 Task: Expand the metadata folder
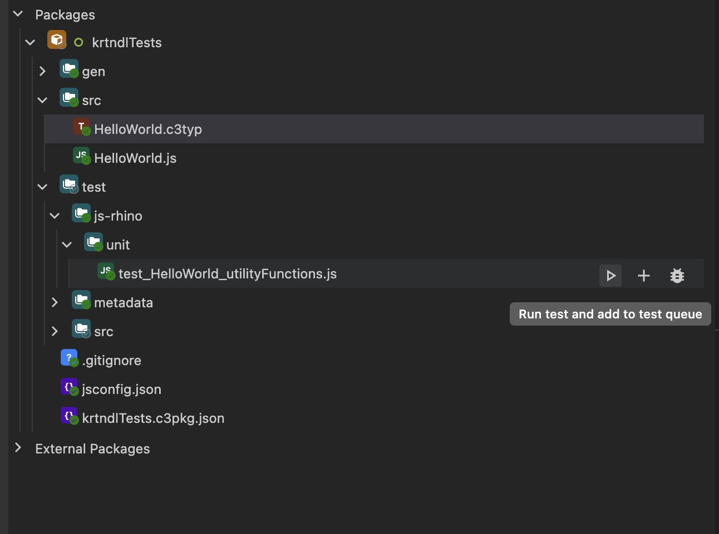click(55, 302)
